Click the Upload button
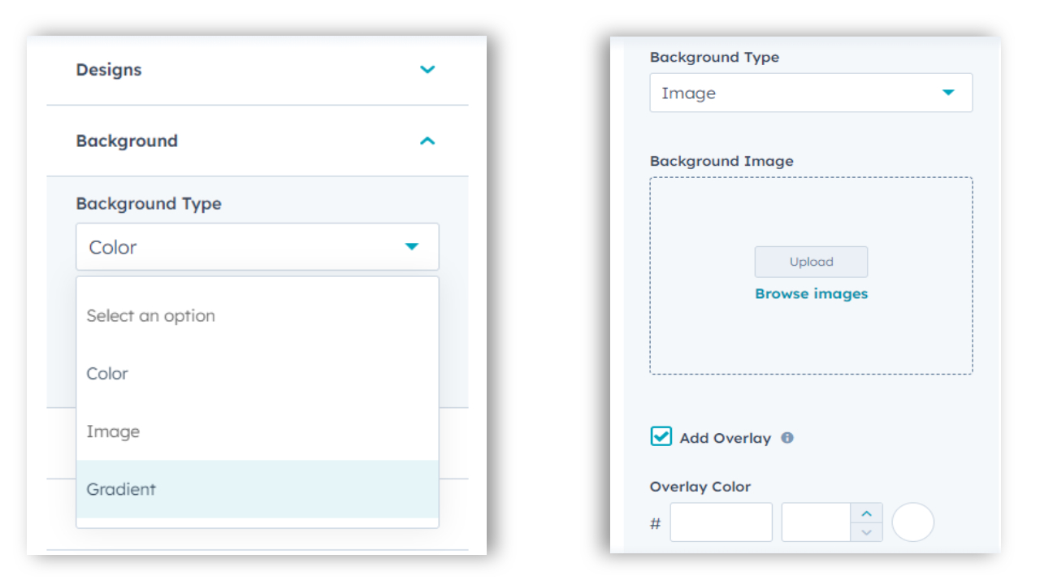The image size is (1040, 585). [811, 262]
